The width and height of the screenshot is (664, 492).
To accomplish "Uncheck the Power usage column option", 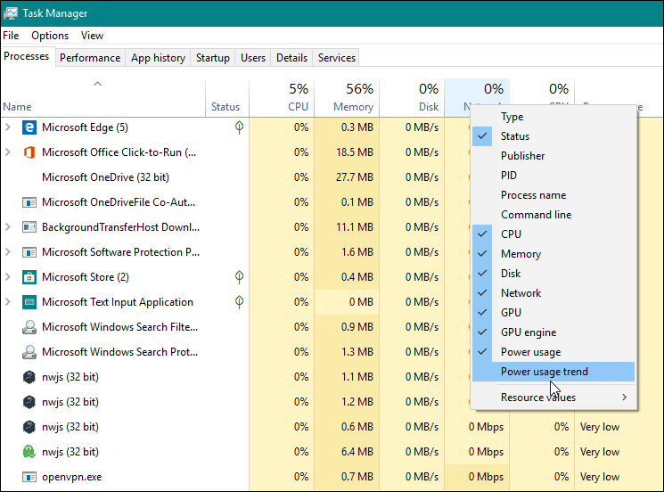I will tap(553, 352).
